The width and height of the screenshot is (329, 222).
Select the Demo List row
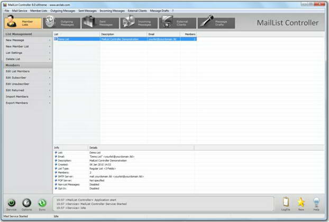click(125, 39)
